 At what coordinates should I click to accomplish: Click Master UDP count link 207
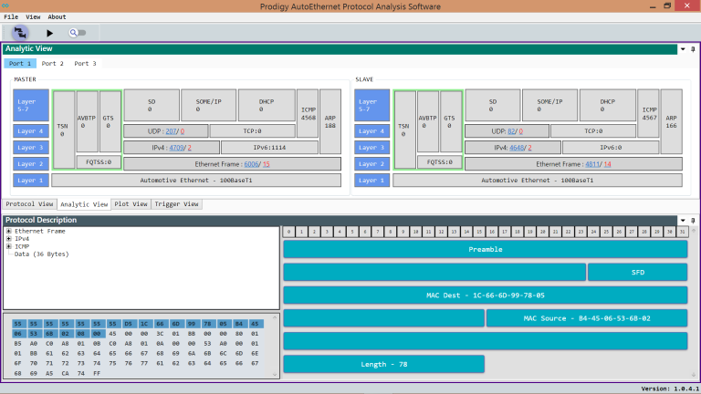(171, 131)
